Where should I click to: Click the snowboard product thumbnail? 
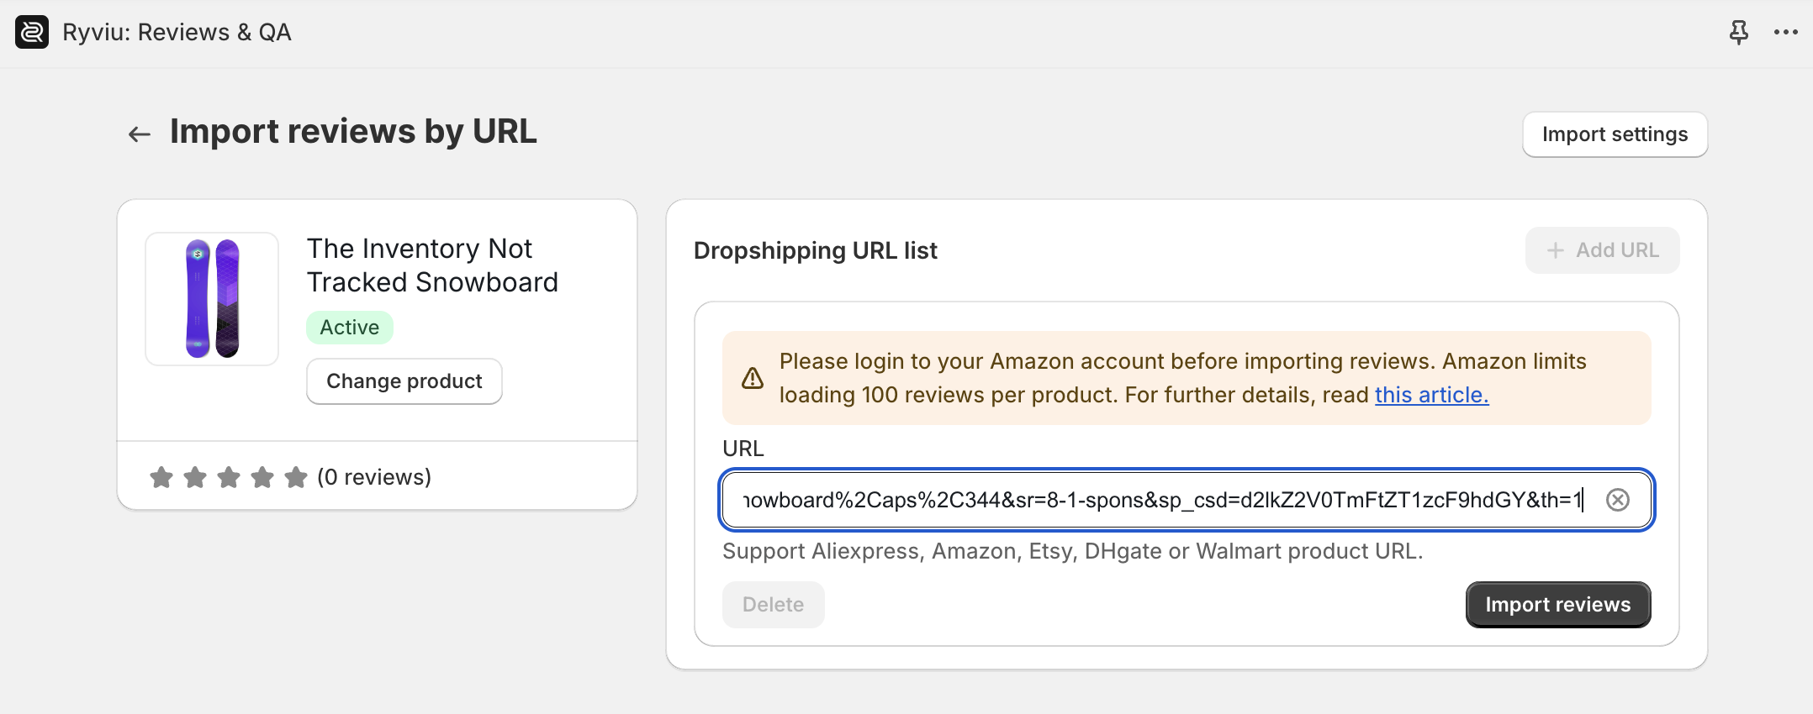pyautogui.click(x=212, y=299)
